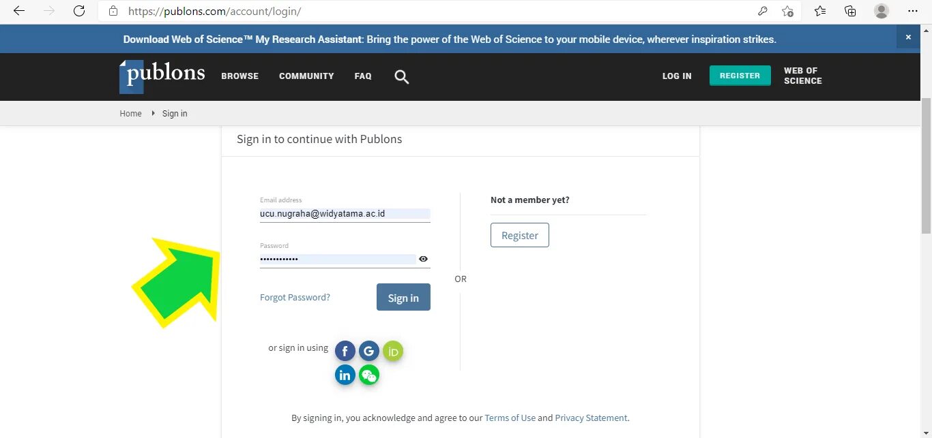
Task: Click the outlined Register button
Action: [x=520, y=235]
